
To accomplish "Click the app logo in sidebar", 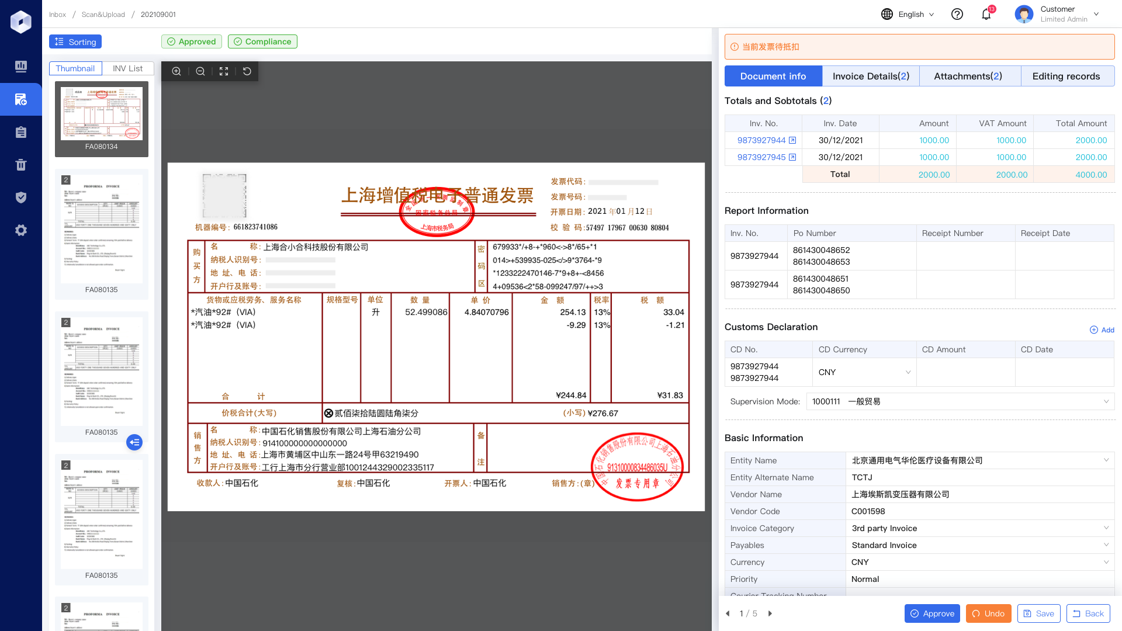I will tap(21, 22).
